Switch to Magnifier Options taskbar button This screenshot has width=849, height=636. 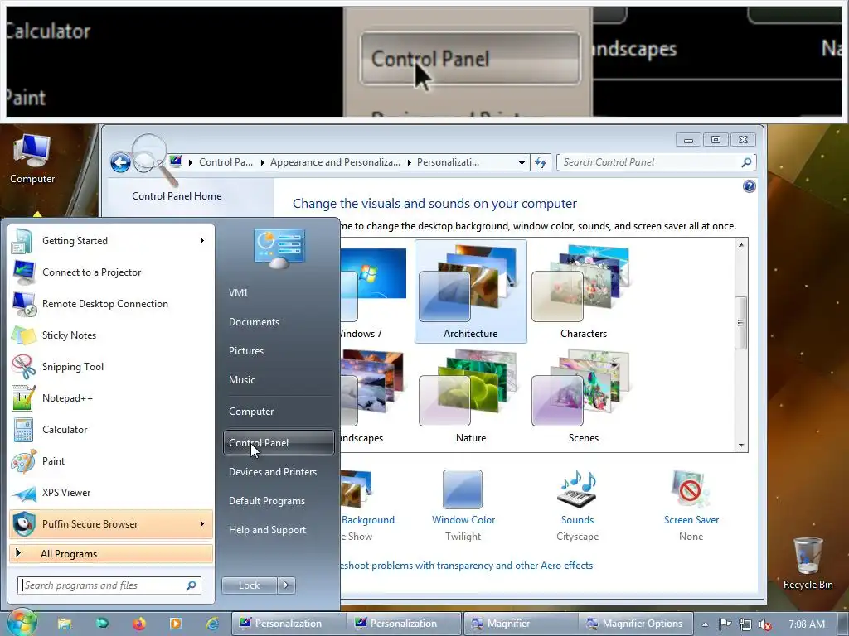tap(634, 624)
